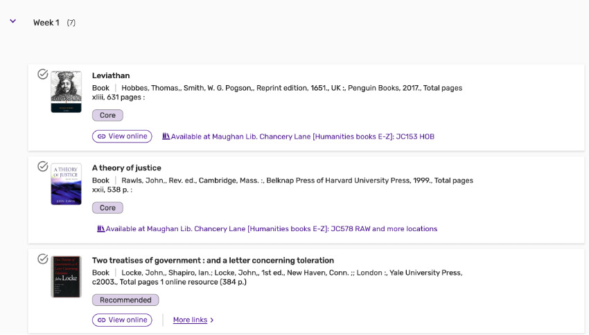Click library books icon beside Rawls availability
Screen dimensions: 589x335
(100, 228)
